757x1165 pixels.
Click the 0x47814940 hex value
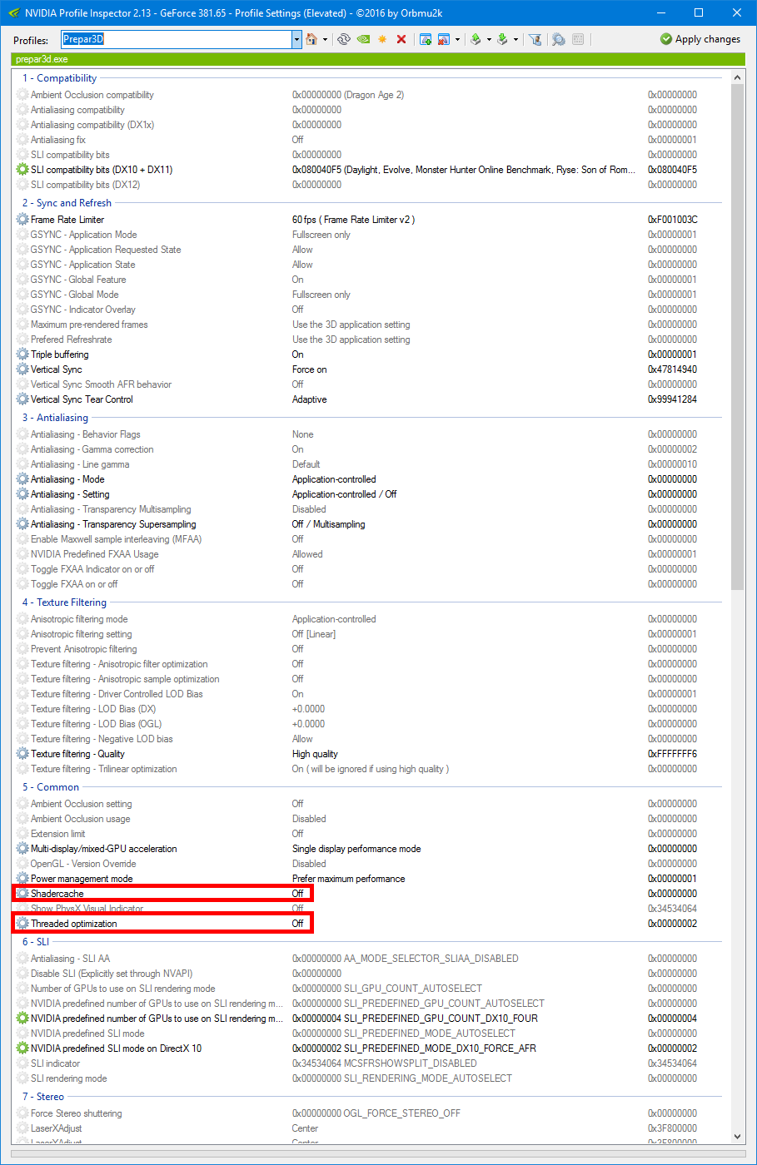pos(673,369)
